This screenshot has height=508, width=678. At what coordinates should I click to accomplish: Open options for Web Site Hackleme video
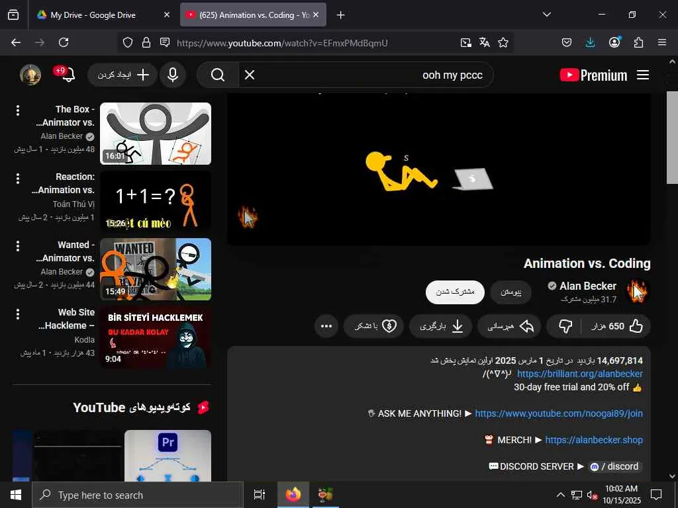point(18,314)
